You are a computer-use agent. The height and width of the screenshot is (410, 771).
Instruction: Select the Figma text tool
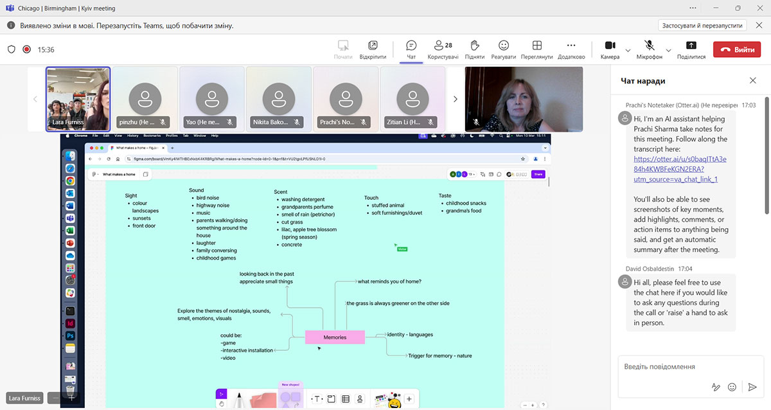coord(316,399)
